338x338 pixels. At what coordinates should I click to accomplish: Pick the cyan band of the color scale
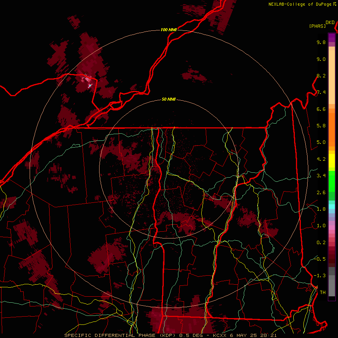(332, 206)
